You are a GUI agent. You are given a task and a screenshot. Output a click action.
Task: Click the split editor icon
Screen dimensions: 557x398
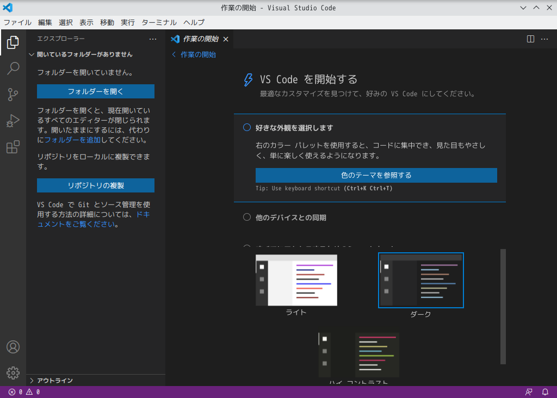point(529,39)
